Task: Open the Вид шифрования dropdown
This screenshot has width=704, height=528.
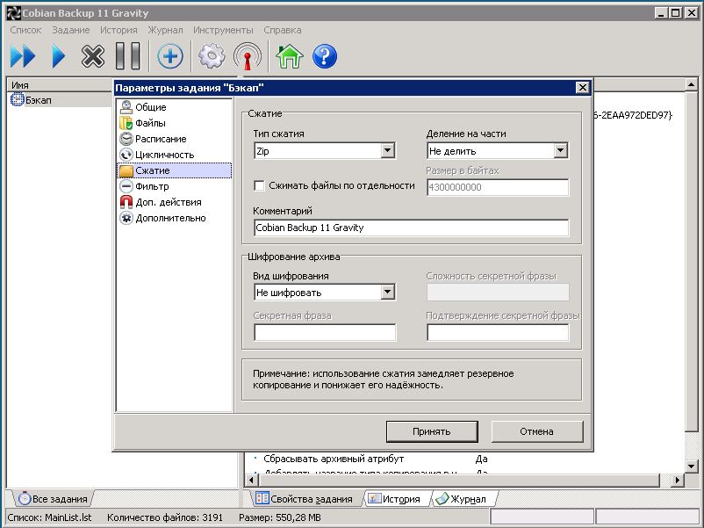Action: coord(388,292)
